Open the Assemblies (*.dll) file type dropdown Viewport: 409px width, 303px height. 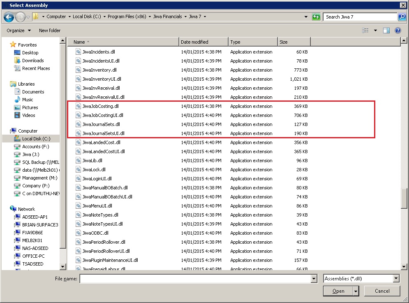click(x=396, y=279)
